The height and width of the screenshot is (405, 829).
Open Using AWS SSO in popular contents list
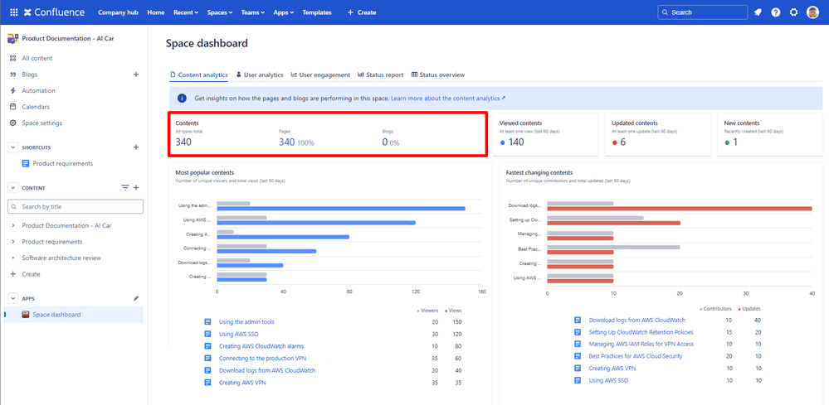238,334
